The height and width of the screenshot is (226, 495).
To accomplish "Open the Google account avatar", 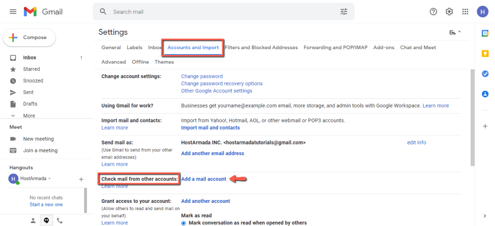I will [x=482, y=12].
